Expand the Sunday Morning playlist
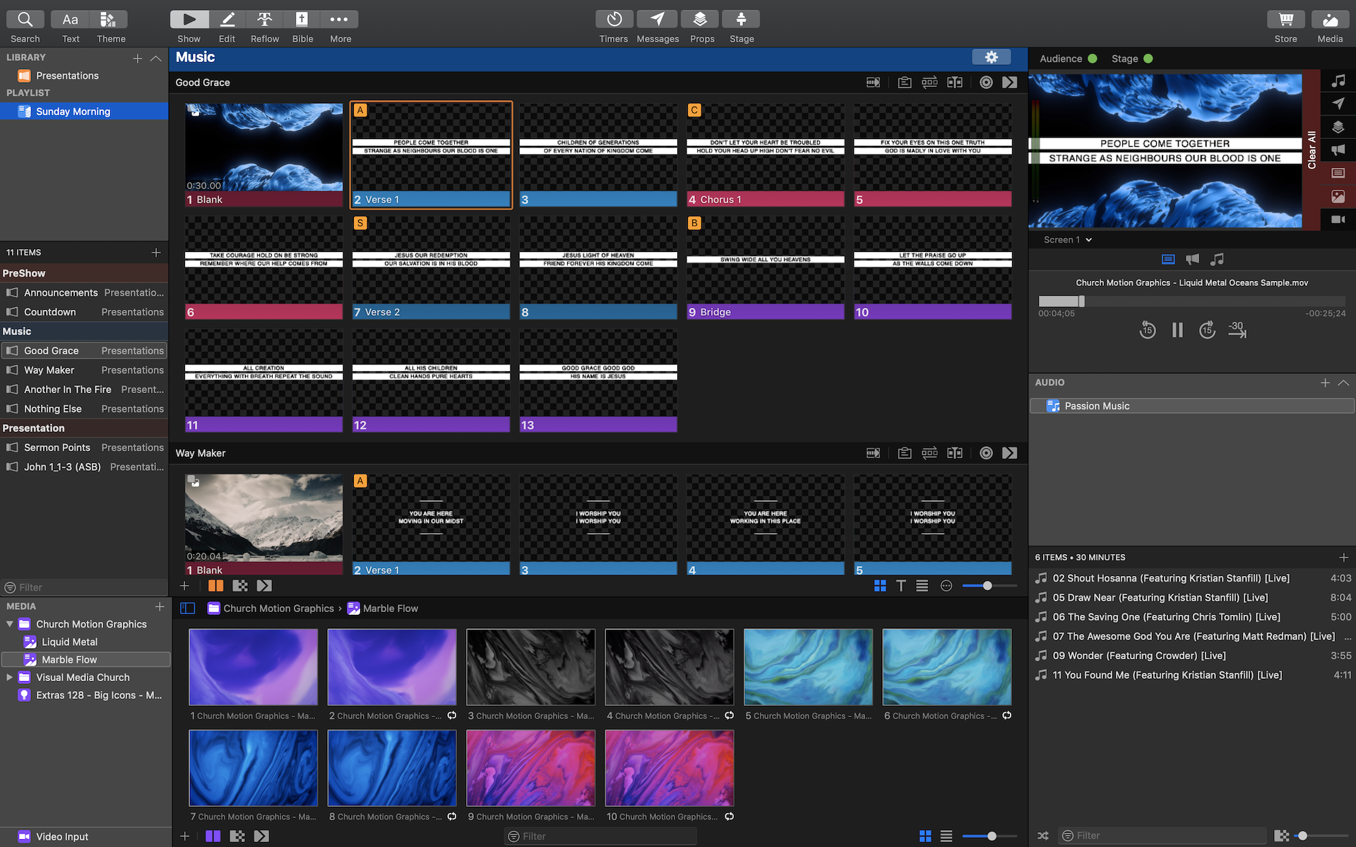 (8, 110)
